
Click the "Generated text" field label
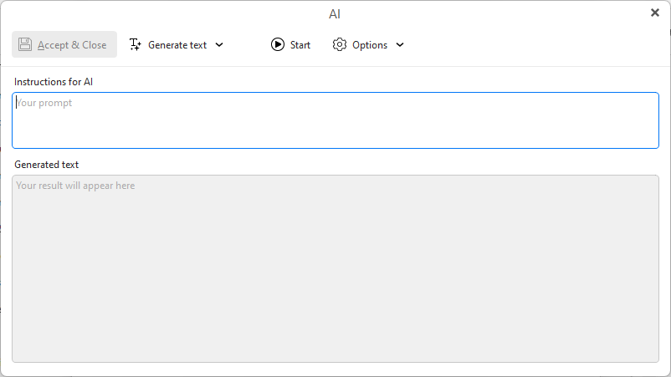click(x=46, y=165)
